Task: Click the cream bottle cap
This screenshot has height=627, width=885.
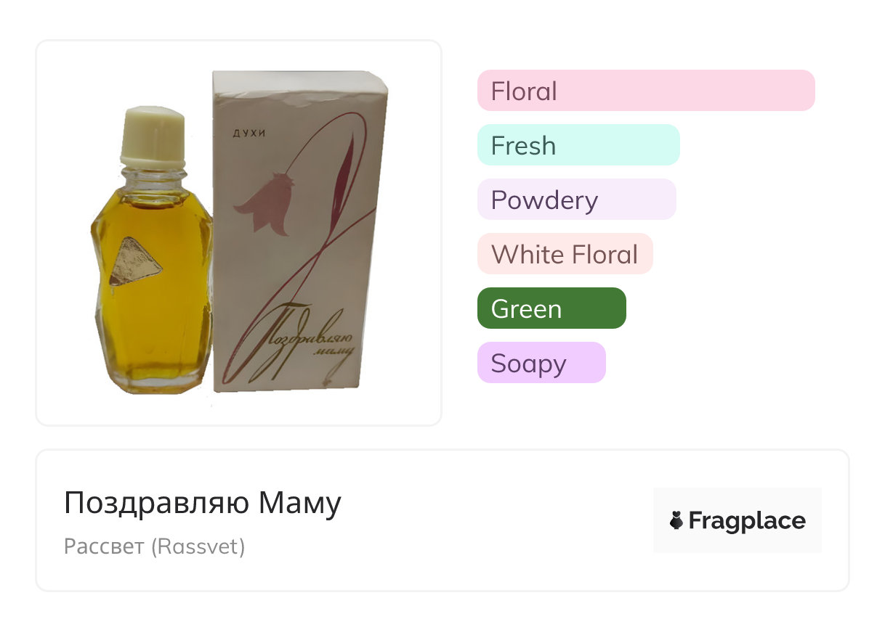Action: 154,138
